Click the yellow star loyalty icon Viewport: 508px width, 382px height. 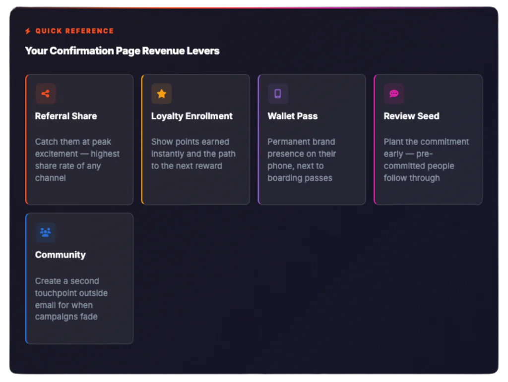click(x=162, y=94)
